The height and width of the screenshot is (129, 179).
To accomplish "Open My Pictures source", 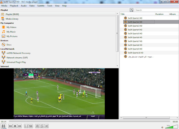I will click(12, 36).
